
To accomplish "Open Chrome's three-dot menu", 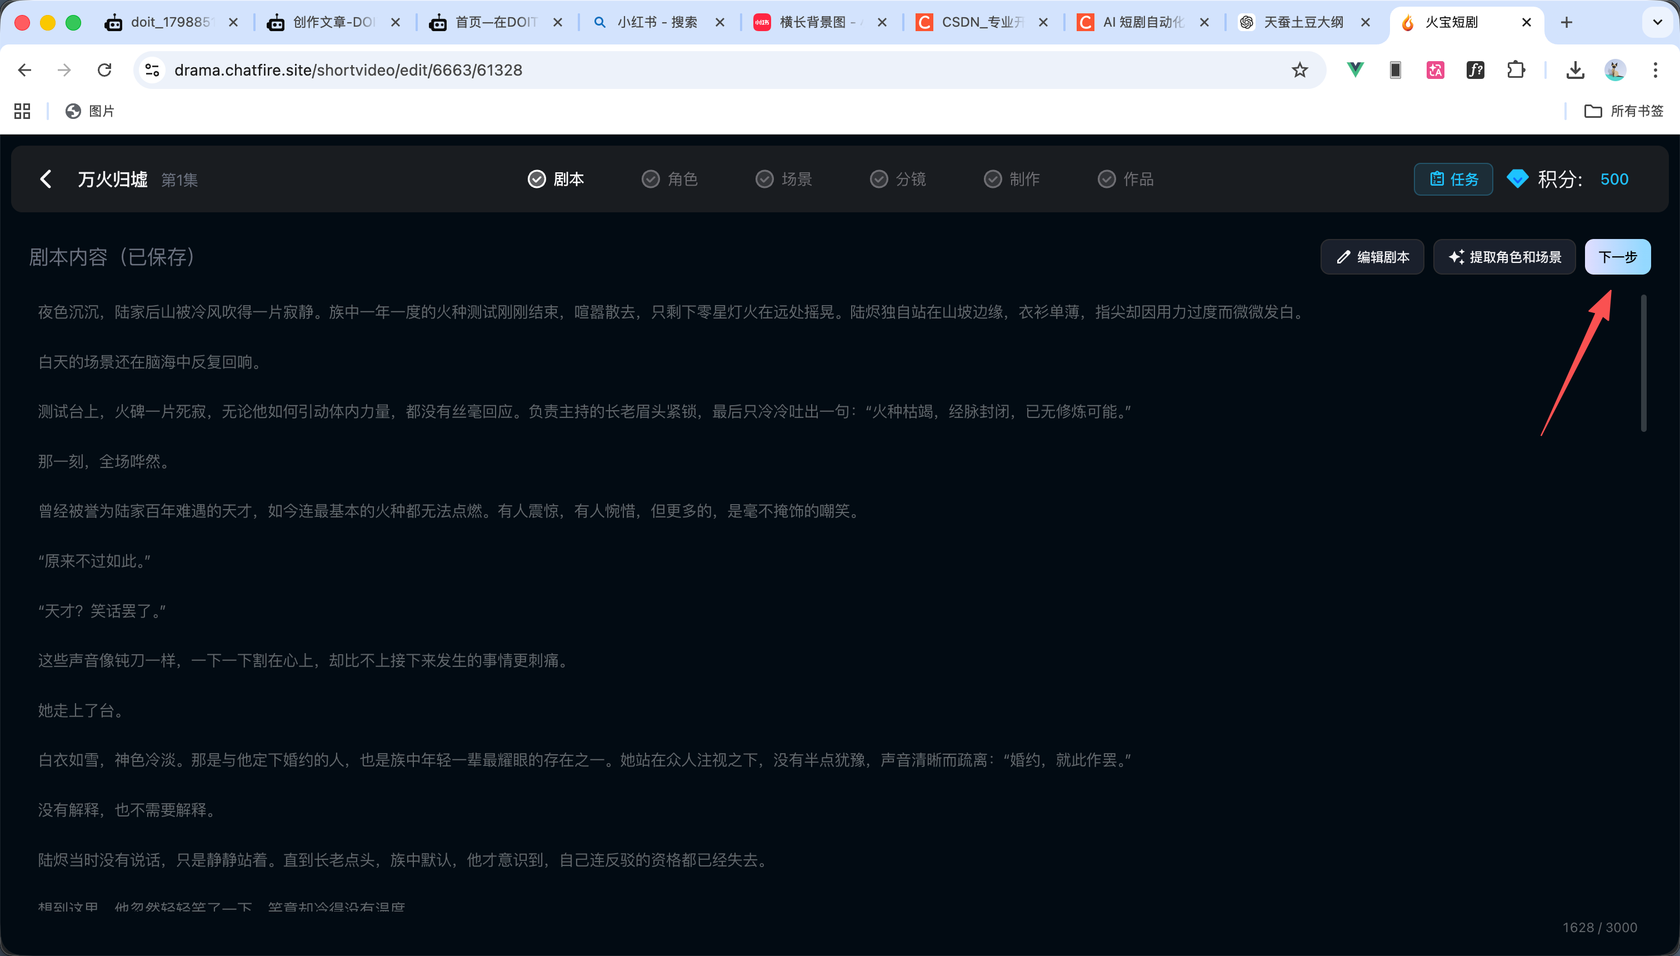I will pyautogui.click(x=1656, y=69).
